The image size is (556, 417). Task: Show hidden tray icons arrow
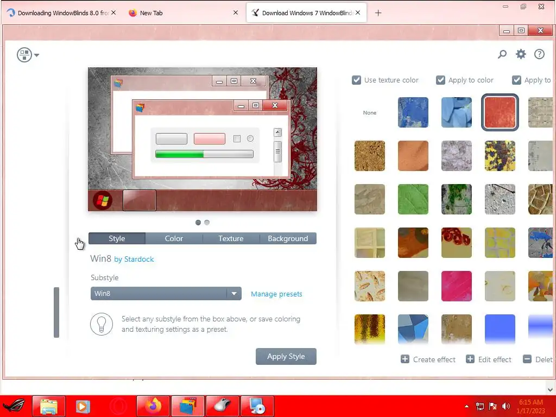466,406
